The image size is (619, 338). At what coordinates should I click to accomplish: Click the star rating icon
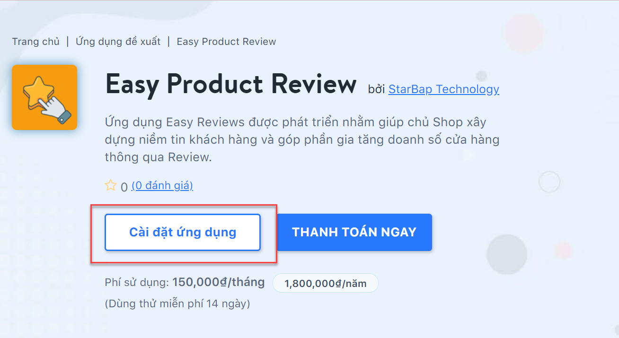(x=110, y=185)
